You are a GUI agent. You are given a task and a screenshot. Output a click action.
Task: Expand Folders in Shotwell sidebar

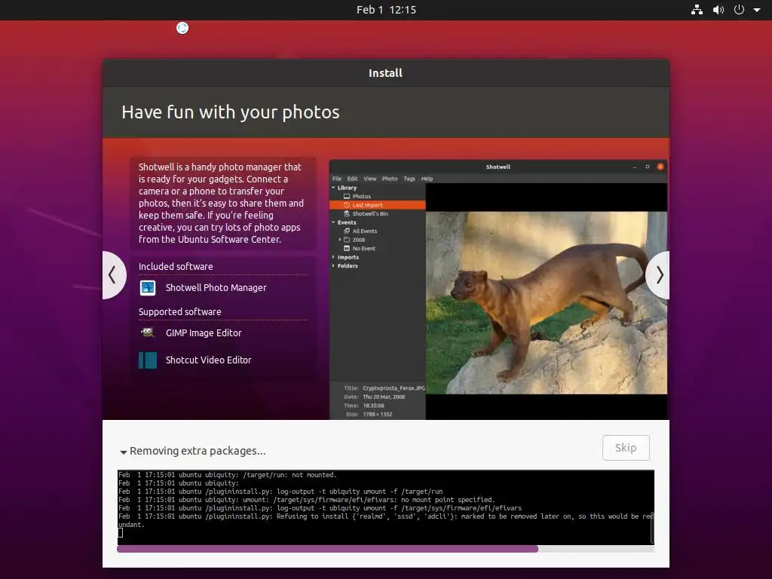click(333, 266)
